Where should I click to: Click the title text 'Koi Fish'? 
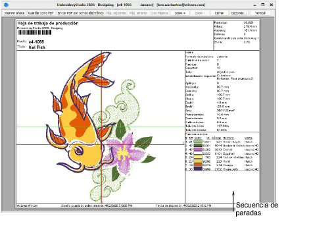coord(37,47)
